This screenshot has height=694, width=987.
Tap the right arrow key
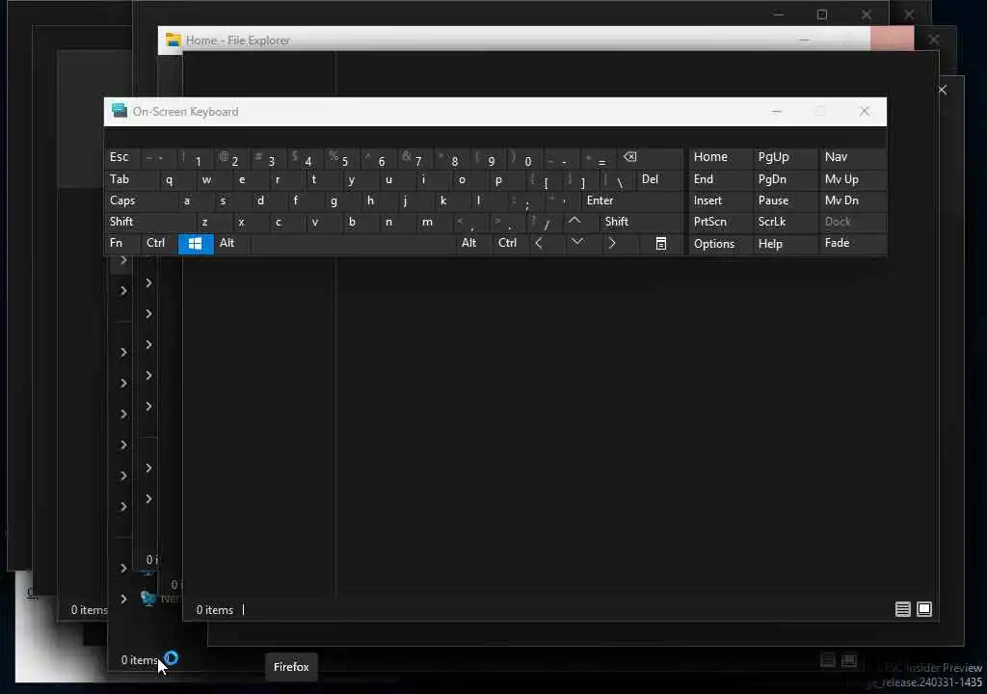pos(612,243)
